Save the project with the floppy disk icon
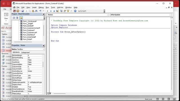 (22, 11)
